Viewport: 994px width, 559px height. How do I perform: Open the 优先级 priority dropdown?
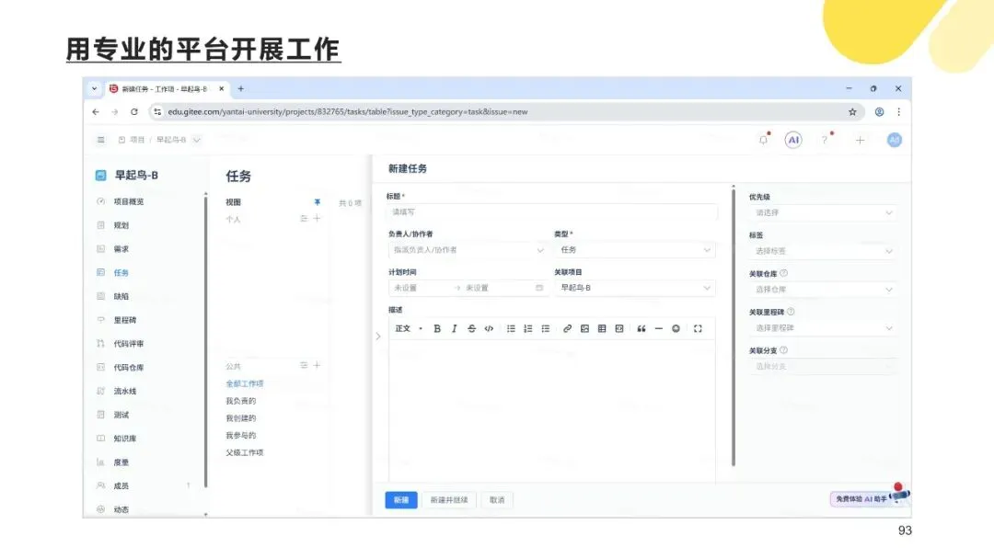pyautogui.click(x=823, y=212)
